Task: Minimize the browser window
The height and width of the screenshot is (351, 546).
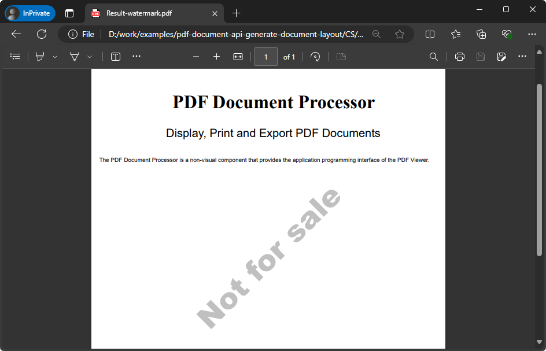Action: point(479,9)
